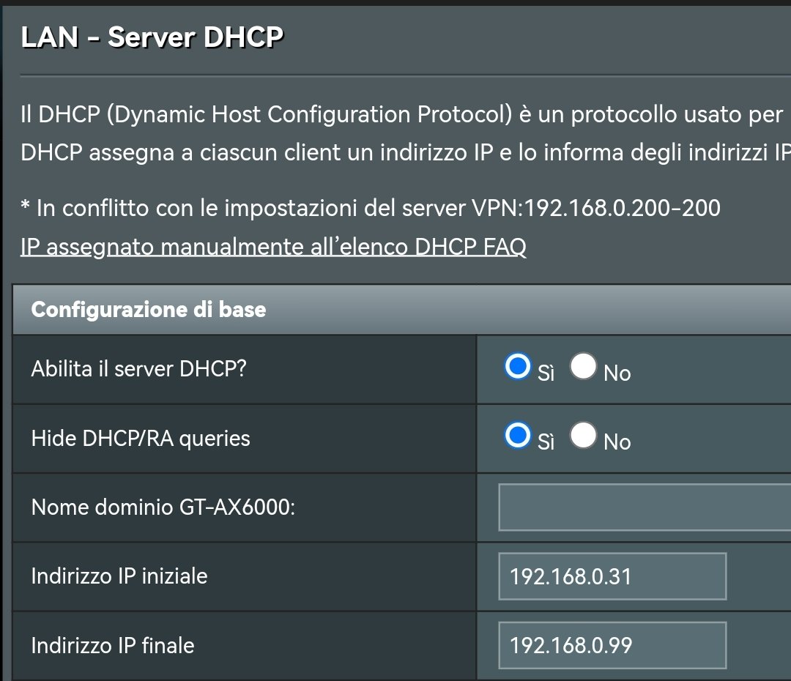Click the 'Nome dominio GT-AX6000:' label
The height and width of the screenshot is (681, 791).
click(x=163, y=507)
